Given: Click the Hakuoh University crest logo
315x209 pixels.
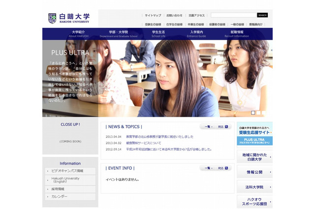Looking at the screenshot, I should click(x=52, y=19).
